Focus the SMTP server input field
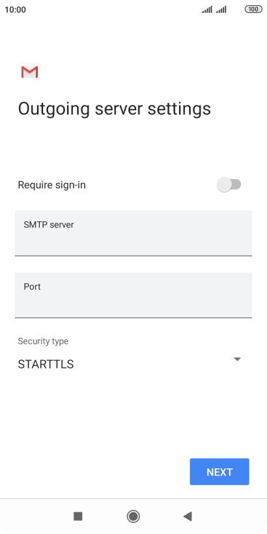This screenshot has width=267, height=534. [x=133, y=233]
